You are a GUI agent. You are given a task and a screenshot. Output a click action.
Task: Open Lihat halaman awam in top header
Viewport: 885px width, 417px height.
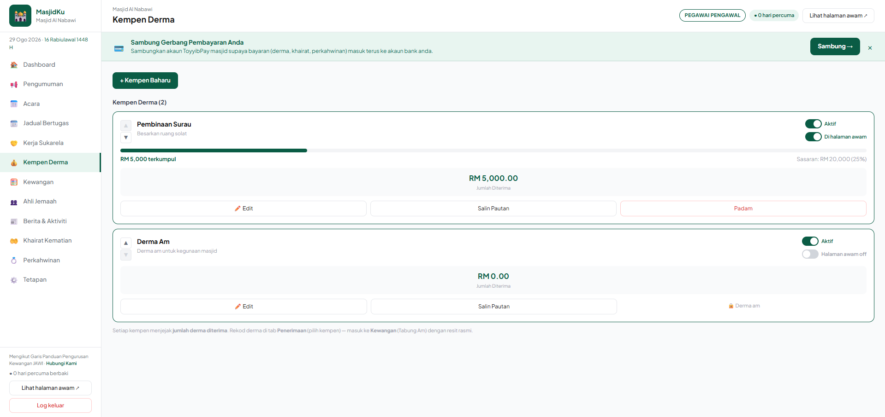tap(838, 16)
